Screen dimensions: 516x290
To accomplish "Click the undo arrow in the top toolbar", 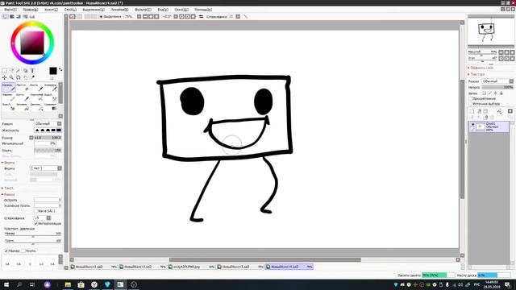I will (x=73, y=16).
